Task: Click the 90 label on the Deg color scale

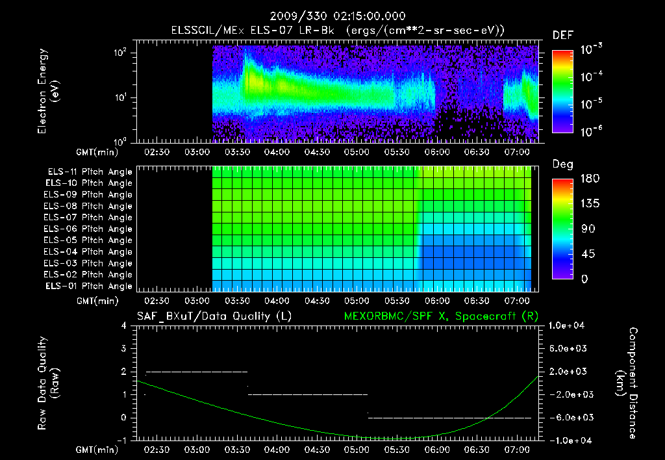Action: coord(588,229)
